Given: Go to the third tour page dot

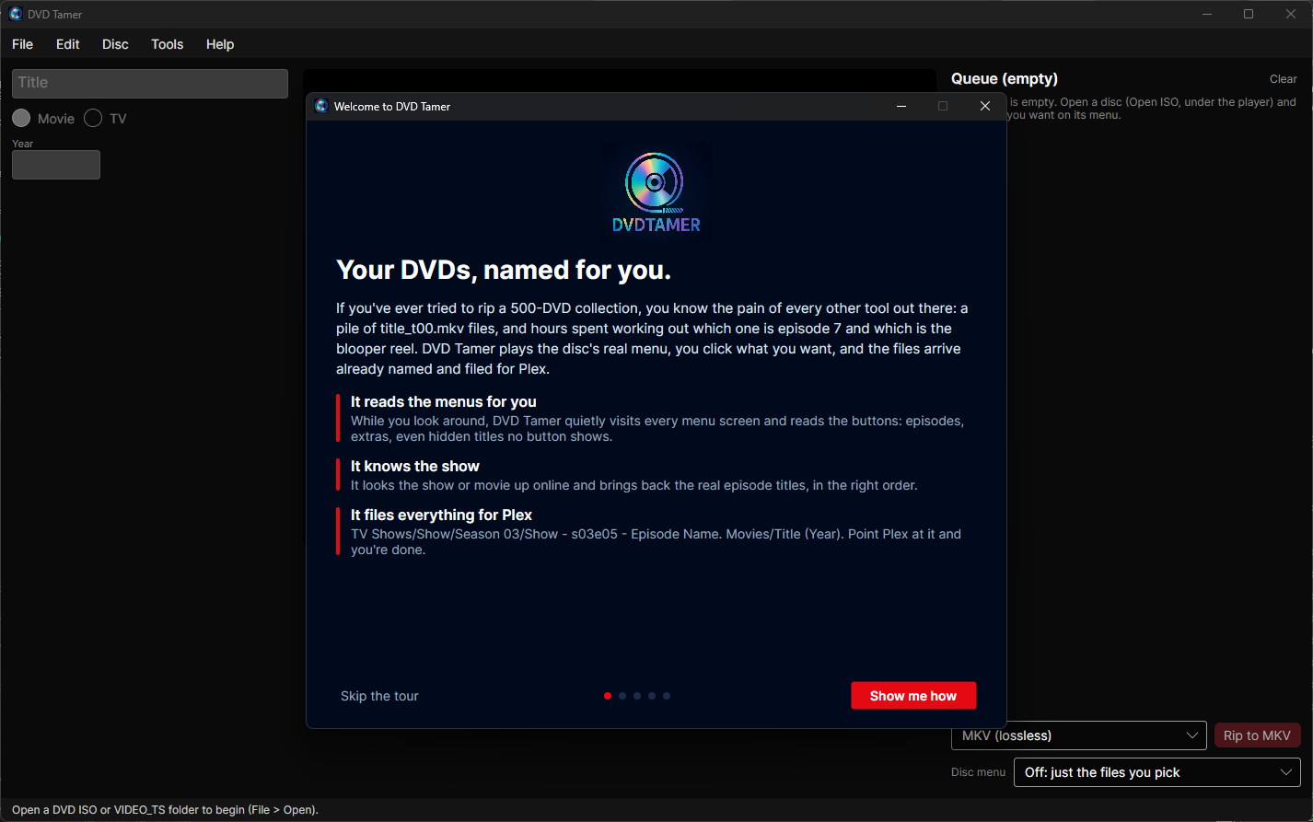Looking at the screenshot, I should click(x=637, y=696).
